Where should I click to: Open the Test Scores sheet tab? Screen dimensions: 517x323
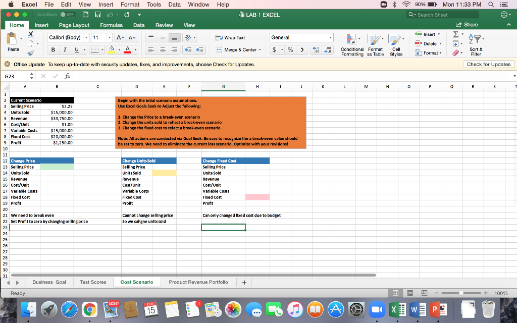[93, 282]
